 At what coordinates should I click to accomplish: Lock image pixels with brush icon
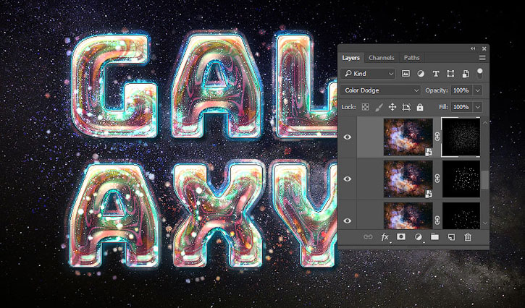pos(379,107)
